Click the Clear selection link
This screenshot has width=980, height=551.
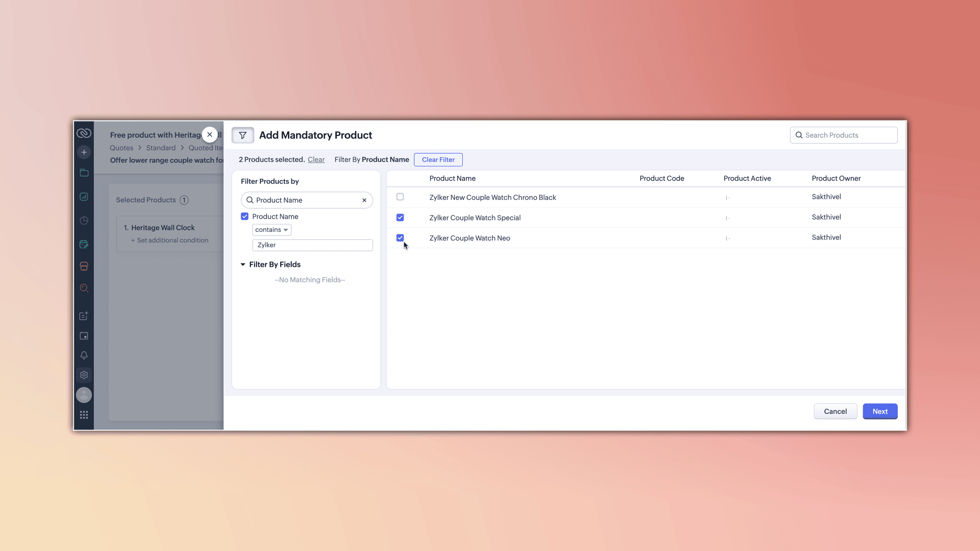[316, 160]
